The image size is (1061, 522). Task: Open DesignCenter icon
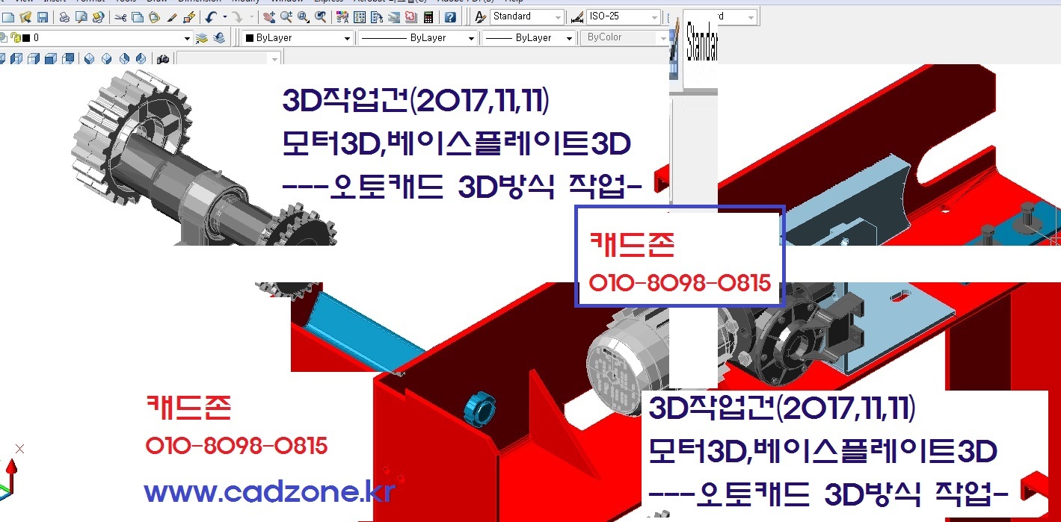[359, 17]
